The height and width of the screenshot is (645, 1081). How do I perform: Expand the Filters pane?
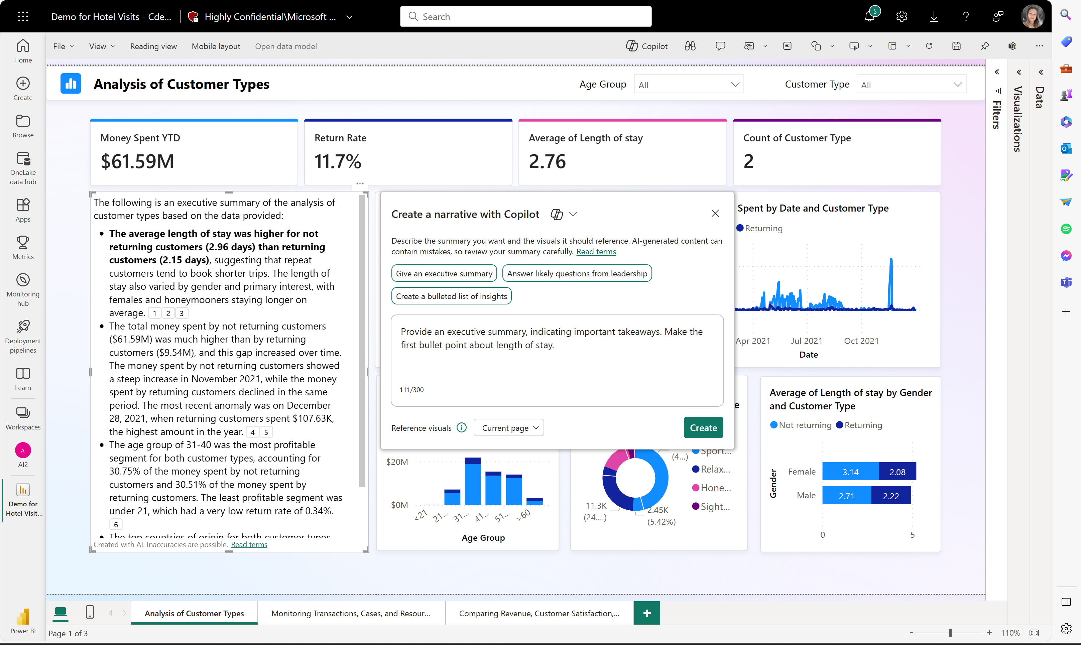tap(997, 72)
